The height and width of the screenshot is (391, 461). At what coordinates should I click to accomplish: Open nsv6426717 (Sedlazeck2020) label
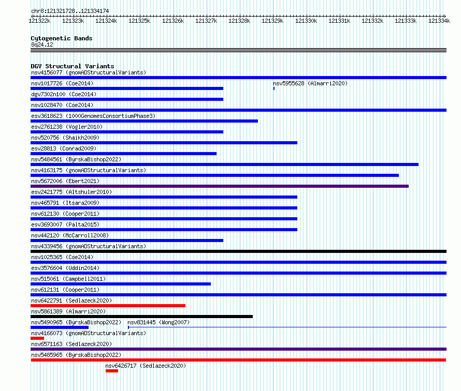tap(146, 366)
